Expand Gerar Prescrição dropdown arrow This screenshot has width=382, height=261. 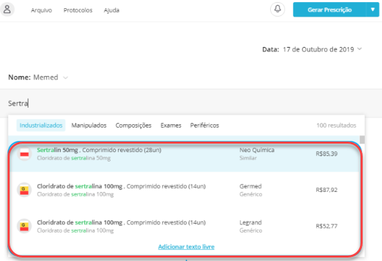pyautogui.click(x=373, y=10)
